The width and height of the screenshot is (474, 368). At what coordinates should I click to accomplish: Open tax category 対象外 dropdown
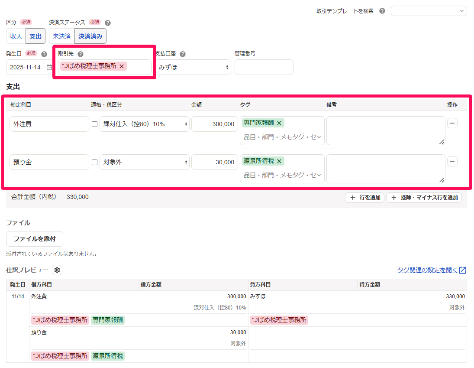[145, 162]
